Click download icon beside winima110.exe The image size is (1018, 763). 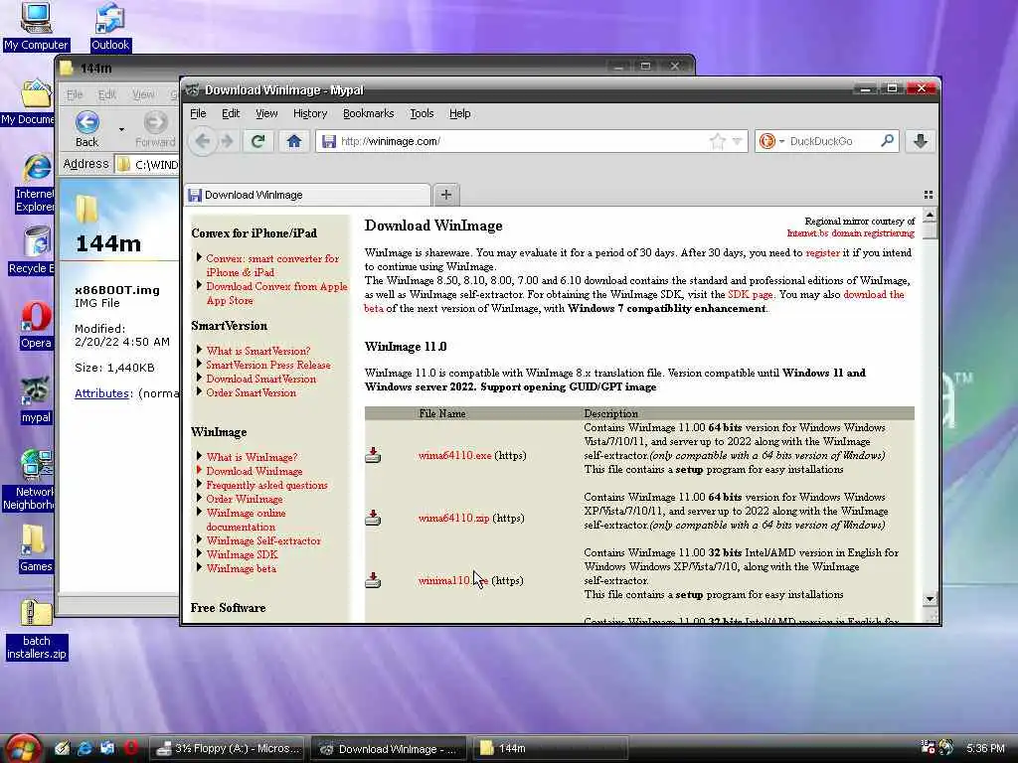click(x=373, y=580)
